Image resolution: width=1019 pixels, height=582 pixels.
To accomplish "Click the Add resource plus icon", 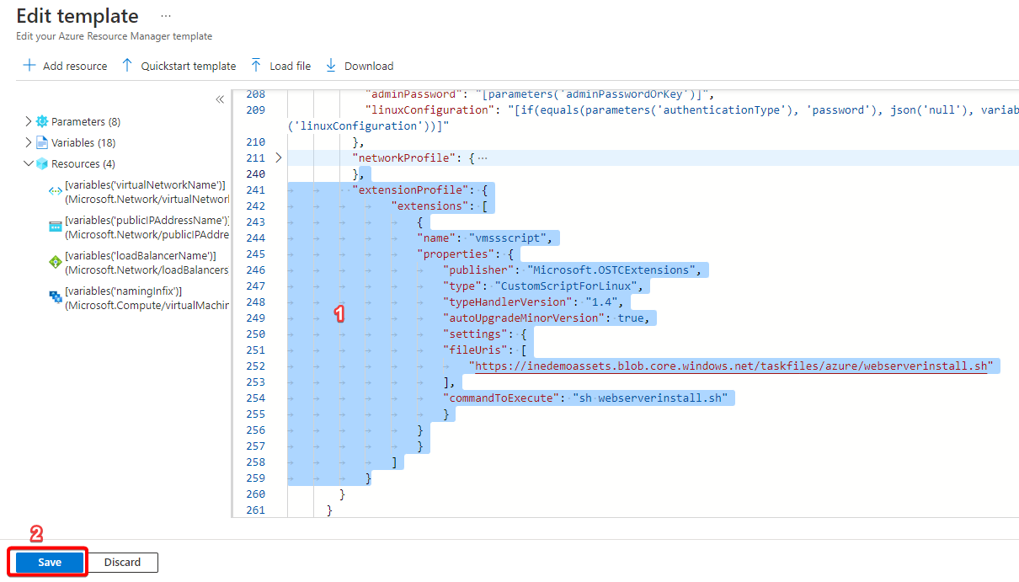I will [29, 66].
